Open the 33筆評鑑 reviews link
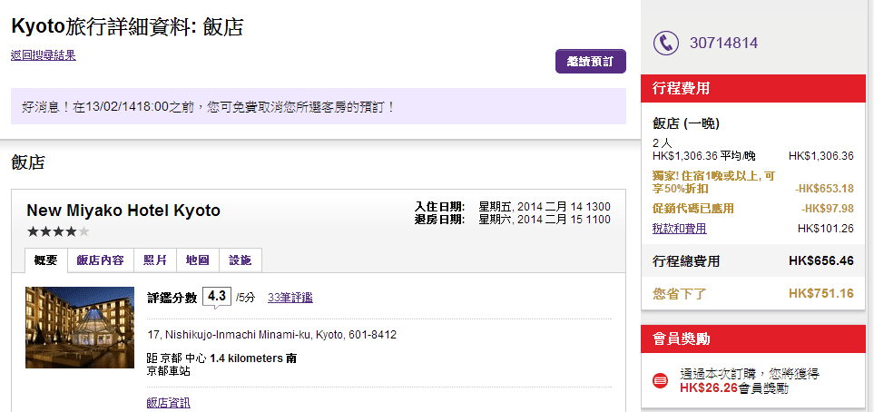The width and height of the screenshot is (874, 412). click(290, 298)
